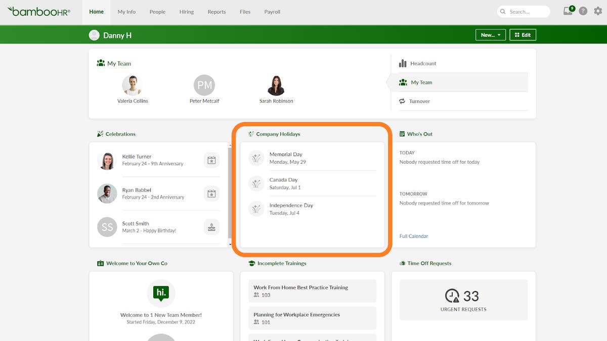Open the notifications inbox with 9 alerts
The height and width of the screenshot is (341, 607).
568,11
